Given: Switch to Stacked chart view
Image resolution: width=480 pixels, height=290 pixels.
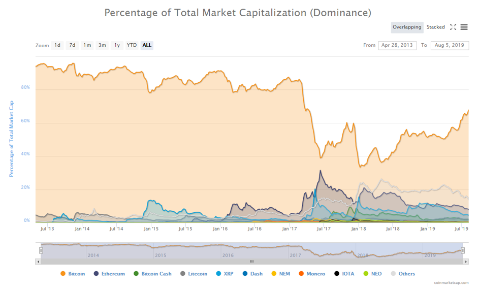Looking at the screenshot, I should click(x=435, y=27).
